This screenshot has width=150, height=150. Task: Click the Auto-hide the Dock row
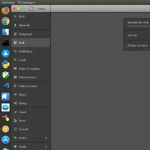(137, 24)
